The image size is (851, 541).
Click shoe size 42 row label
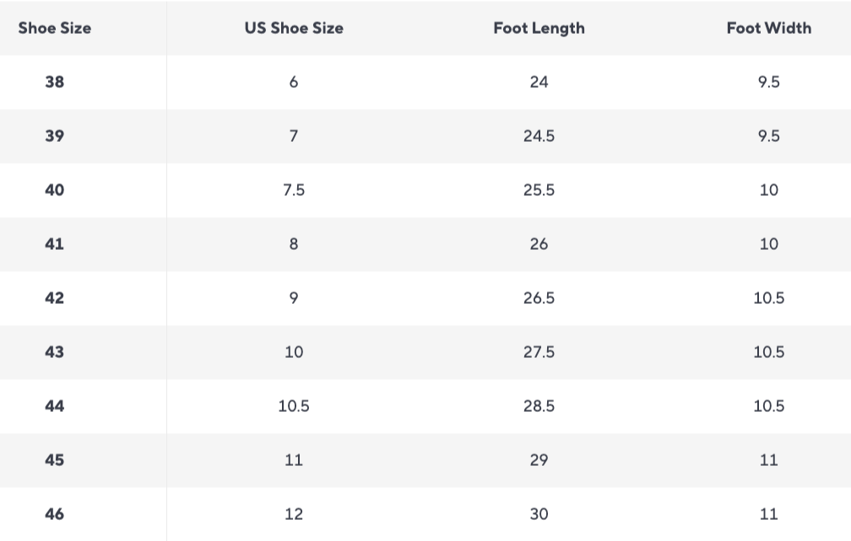click(x=55, y=298)
